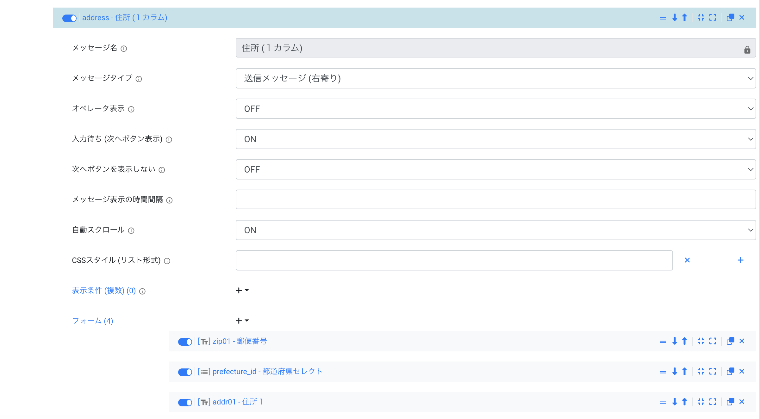
Task: Open the メッセージタイプ dropdown
Action: click(x=495, y=78)
